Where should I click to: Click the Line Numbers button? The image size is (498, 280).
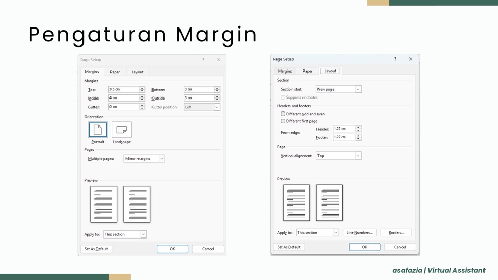359,233
